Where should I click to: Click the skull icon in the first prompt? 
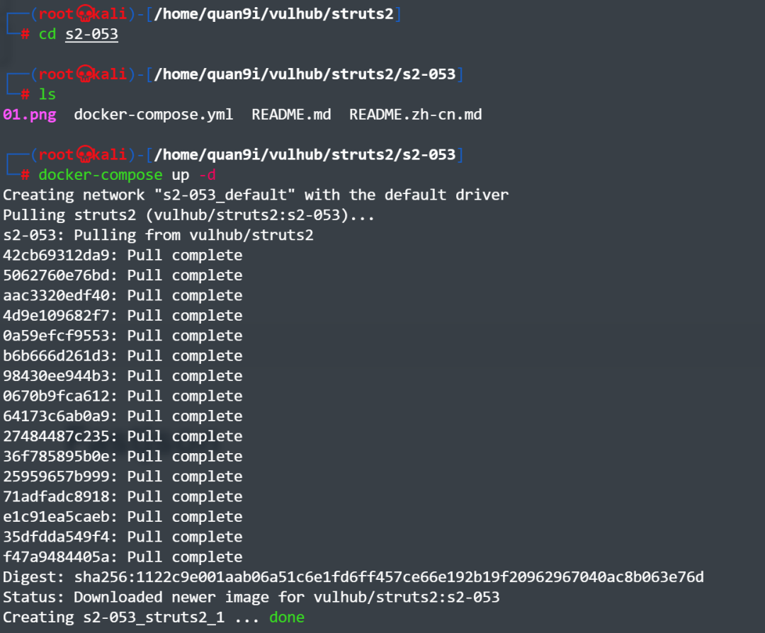85,13
